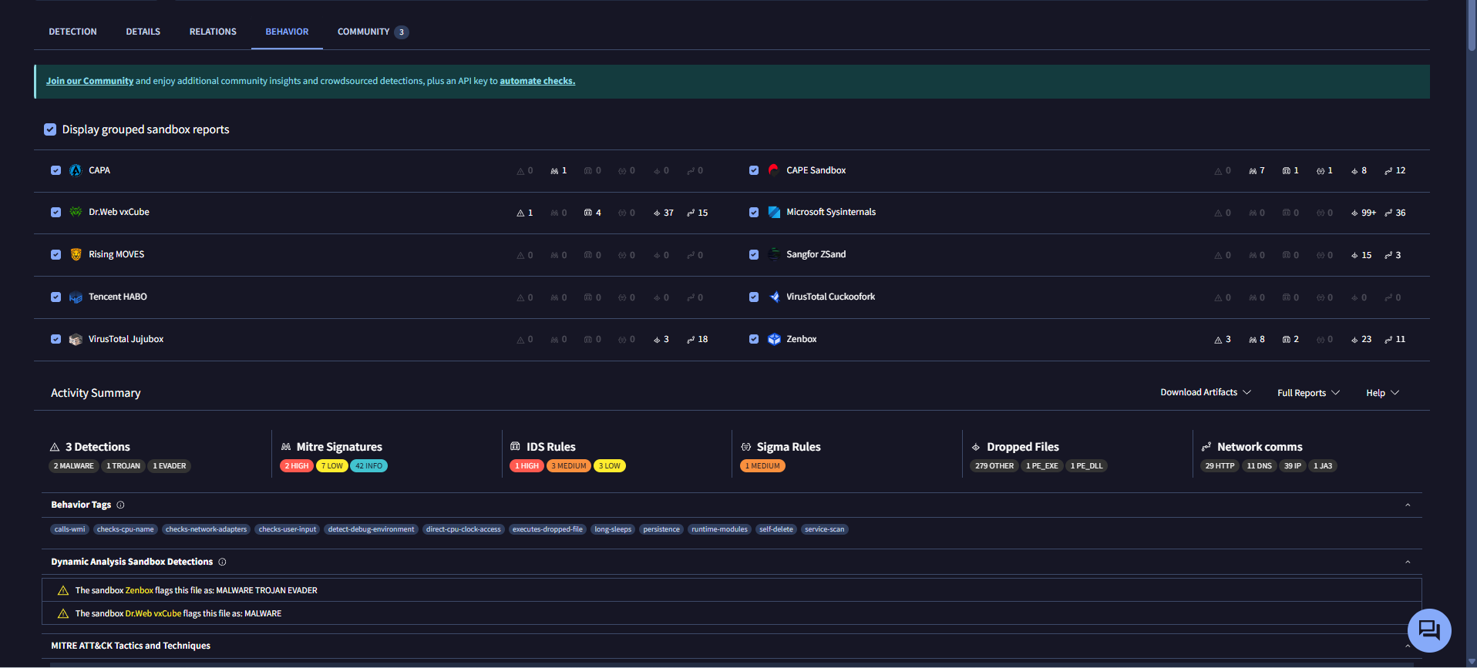The height and width of the screenshot is (668, 1477).
Task: Uncheck the Rising MOVES checkbox
Action: pos(56,254)
